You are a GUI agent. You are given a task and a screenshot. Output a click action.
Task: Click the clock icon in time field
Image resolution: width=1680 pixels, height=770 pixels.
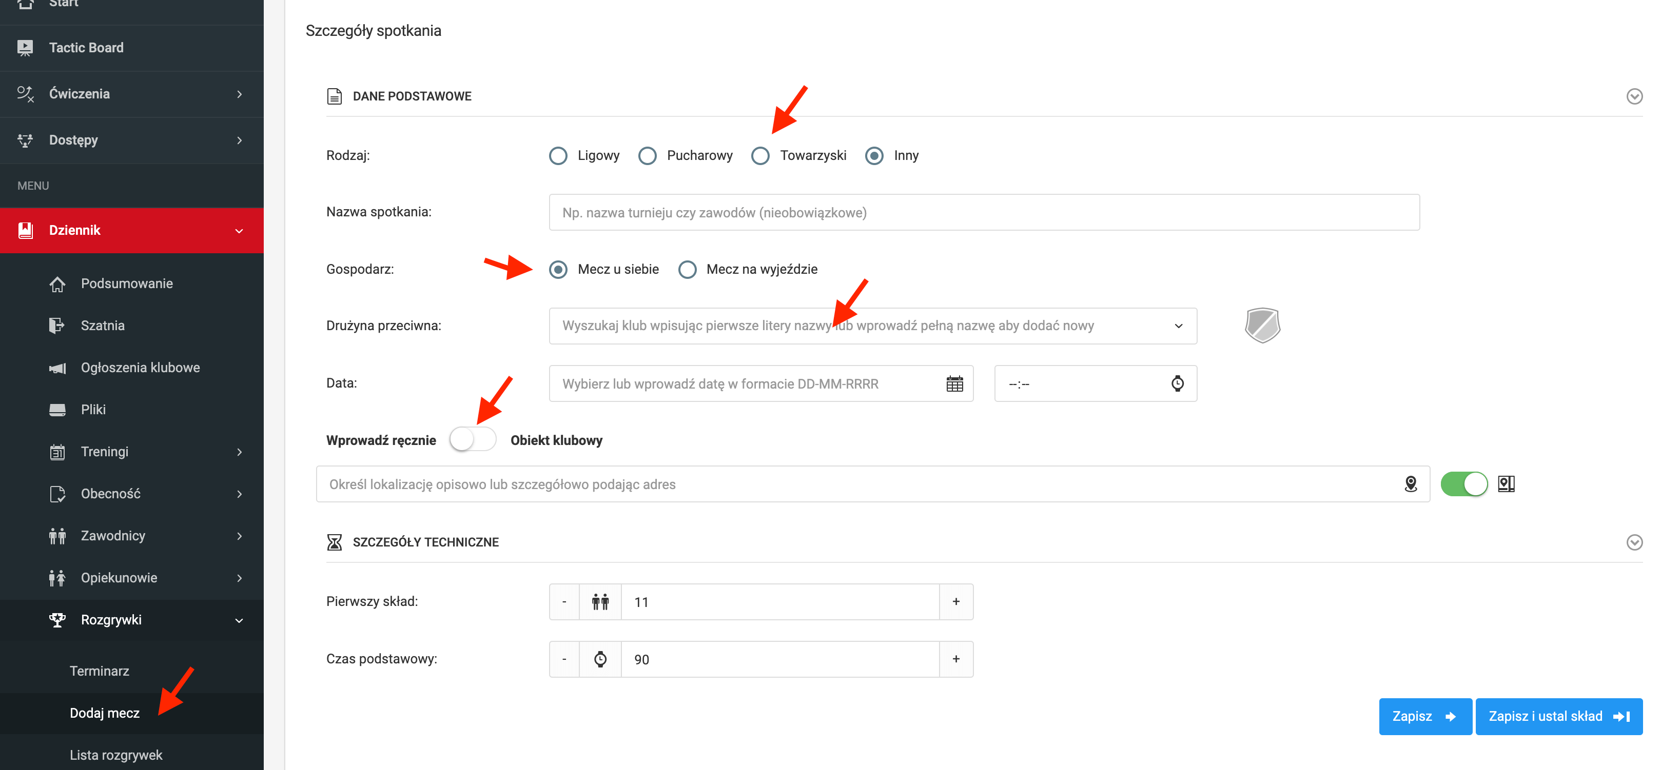(x=1177, y=383)
